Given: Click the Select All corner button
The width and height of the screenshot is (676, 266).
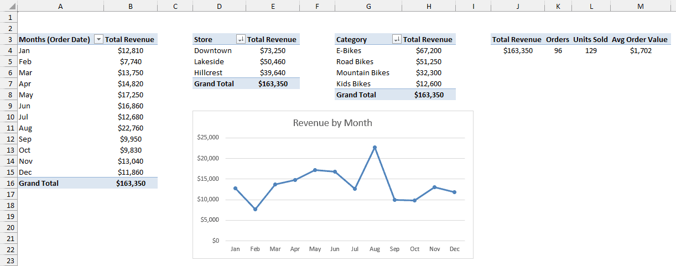Looking at the screenshot, I should pyautogui.click(x=8, y=6).
